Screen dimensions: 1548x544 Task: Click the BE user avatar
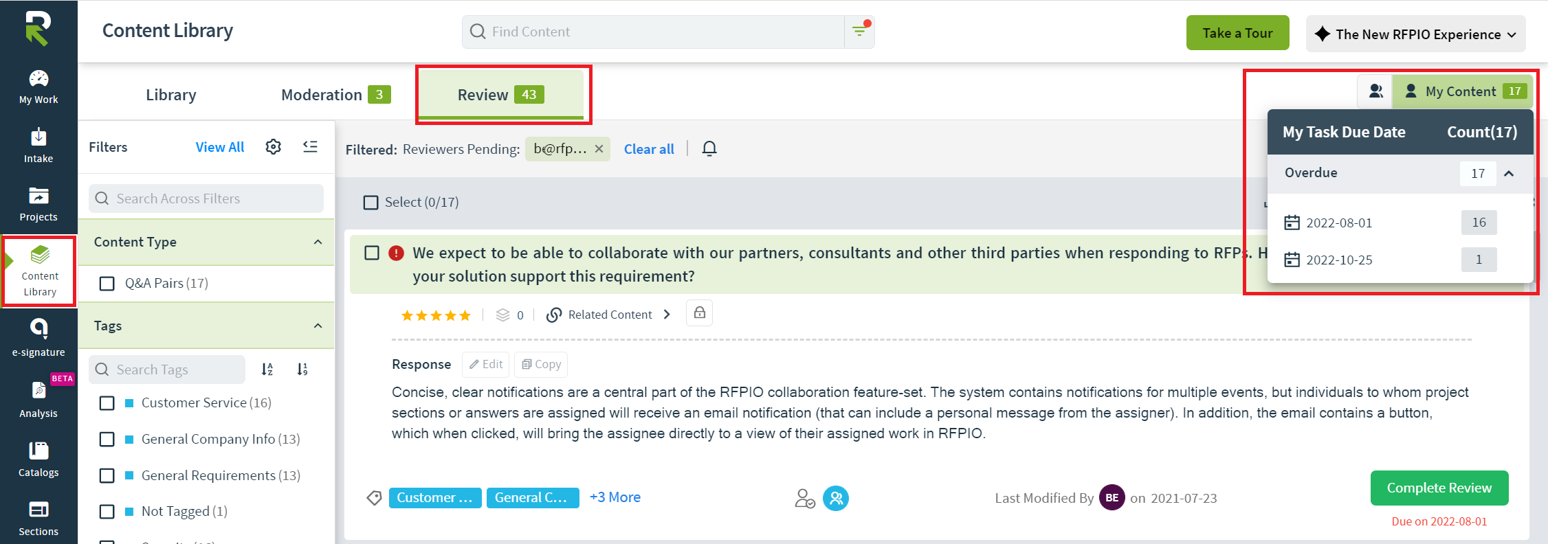(1112, 498)
